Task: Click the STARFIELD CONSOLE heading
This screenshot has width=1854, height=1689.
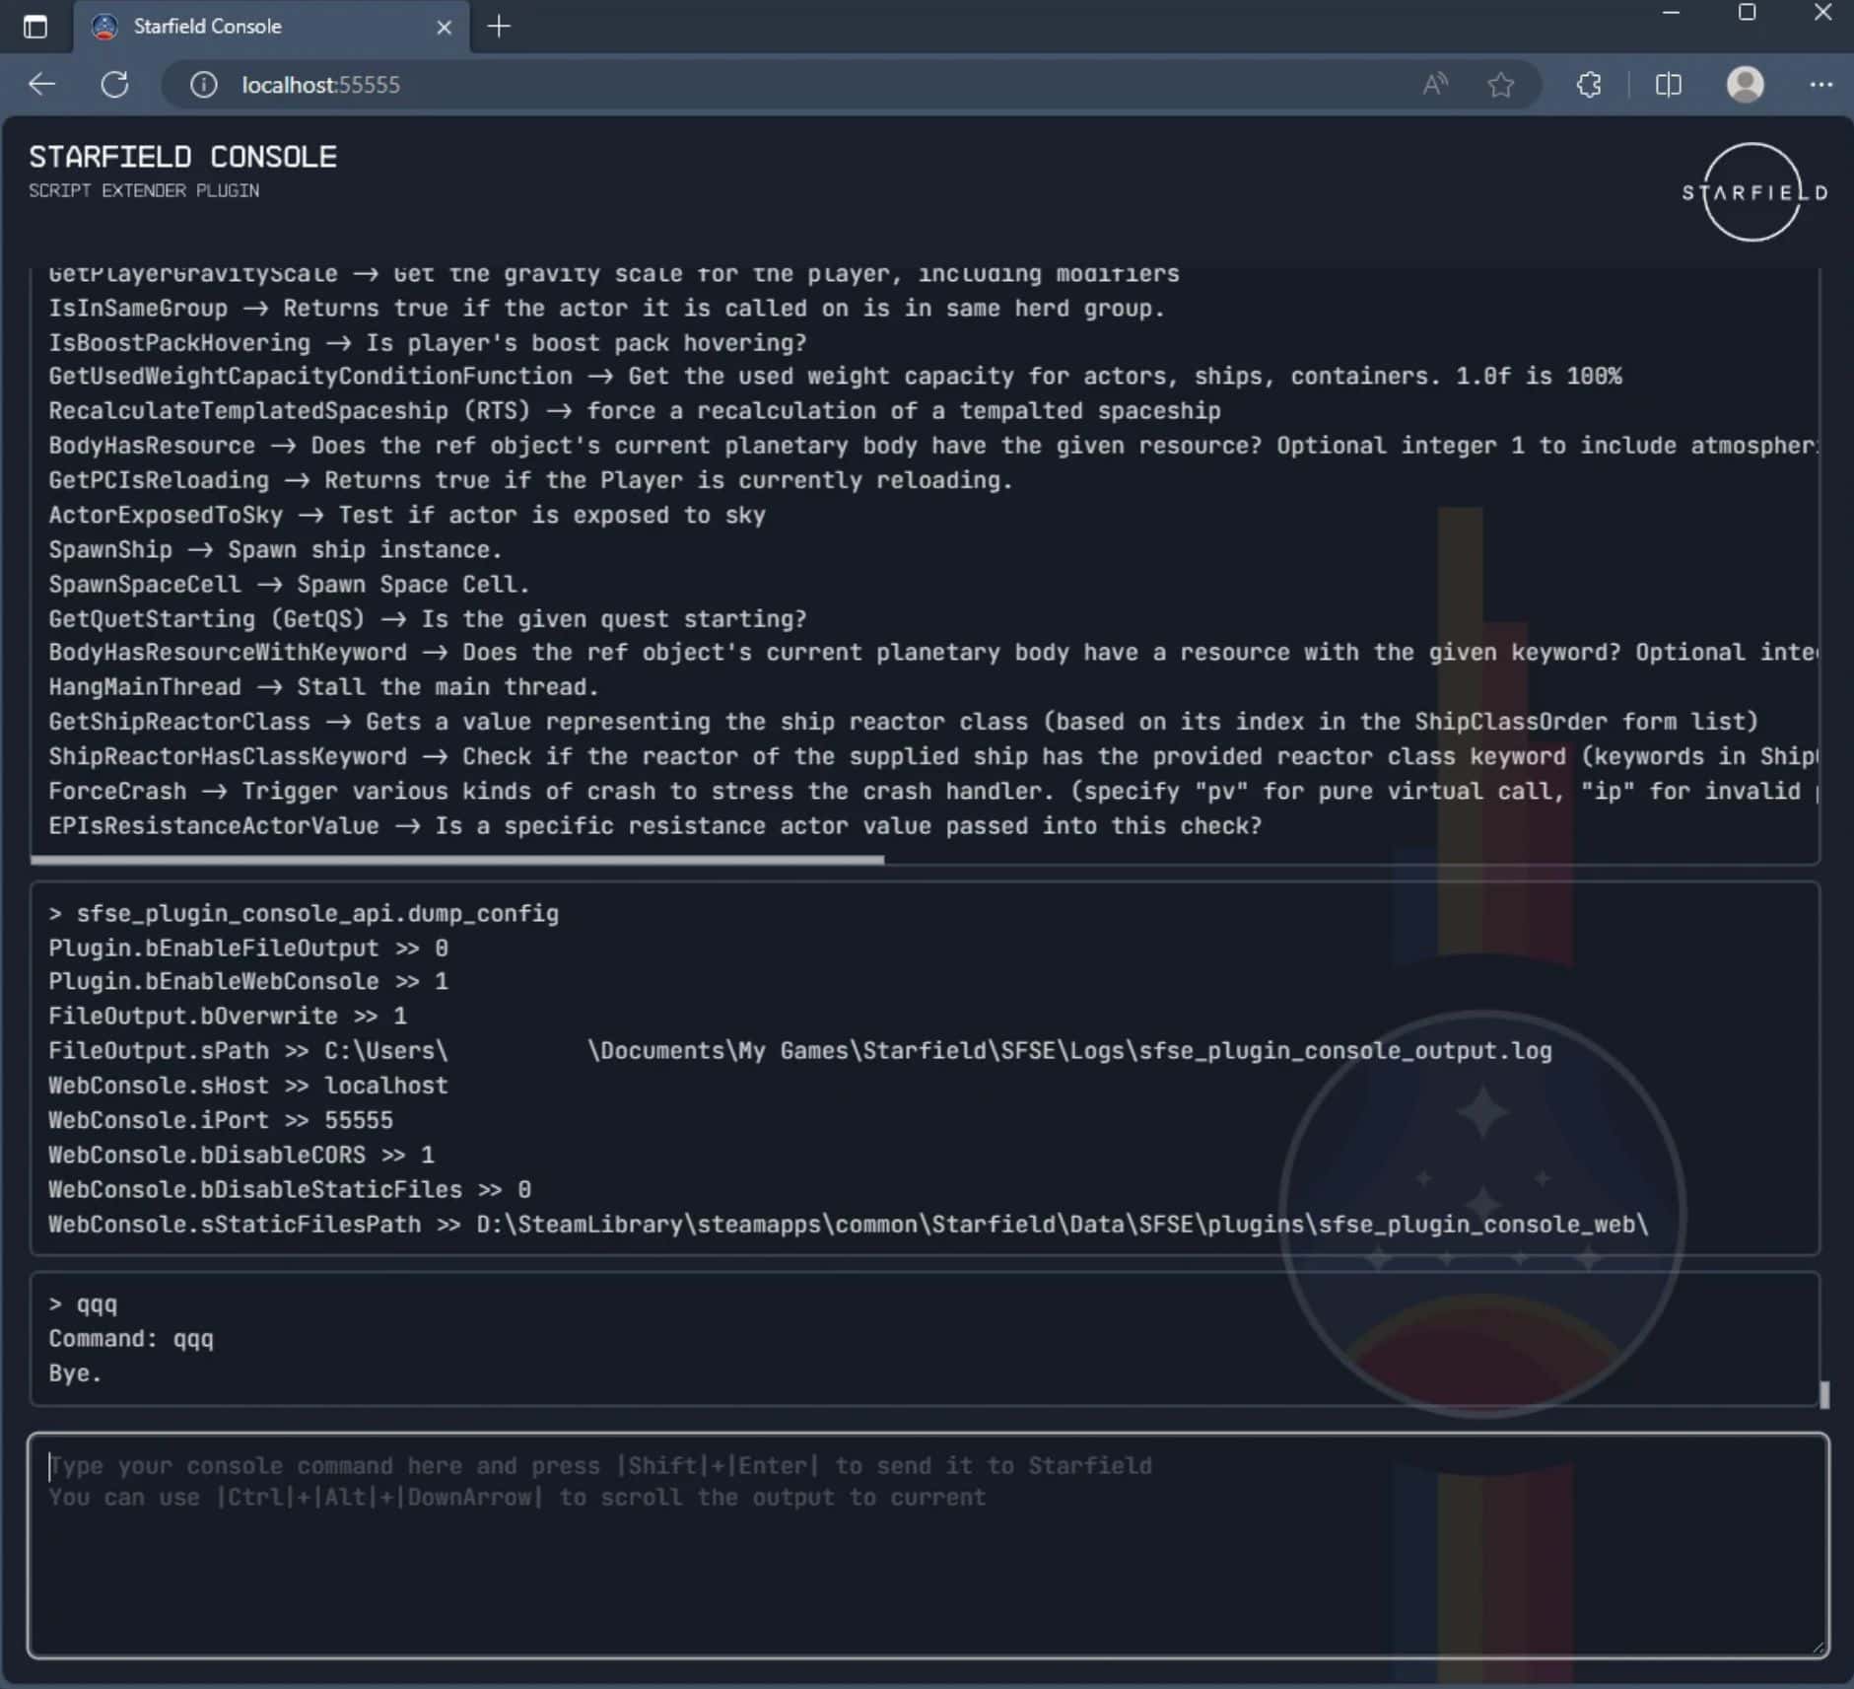Action: pyautogui.click(x=182, y=157)
